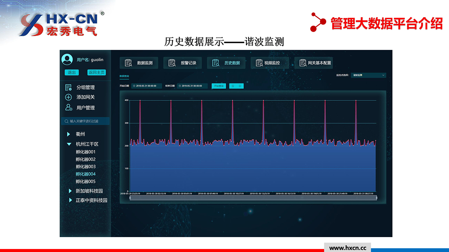Open 分组管理 via its list-gear icon

point(68,87)
